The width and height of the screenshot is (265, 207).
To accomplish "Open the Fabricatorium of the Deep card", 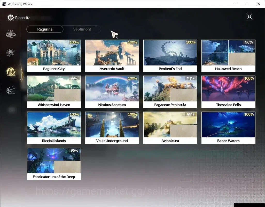I will pos(54,164).
